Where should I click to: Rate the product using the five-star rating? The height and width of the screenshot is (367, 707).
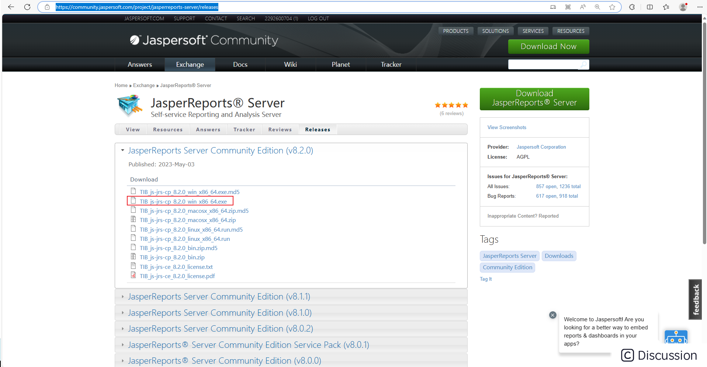click(x=451, y=105)
